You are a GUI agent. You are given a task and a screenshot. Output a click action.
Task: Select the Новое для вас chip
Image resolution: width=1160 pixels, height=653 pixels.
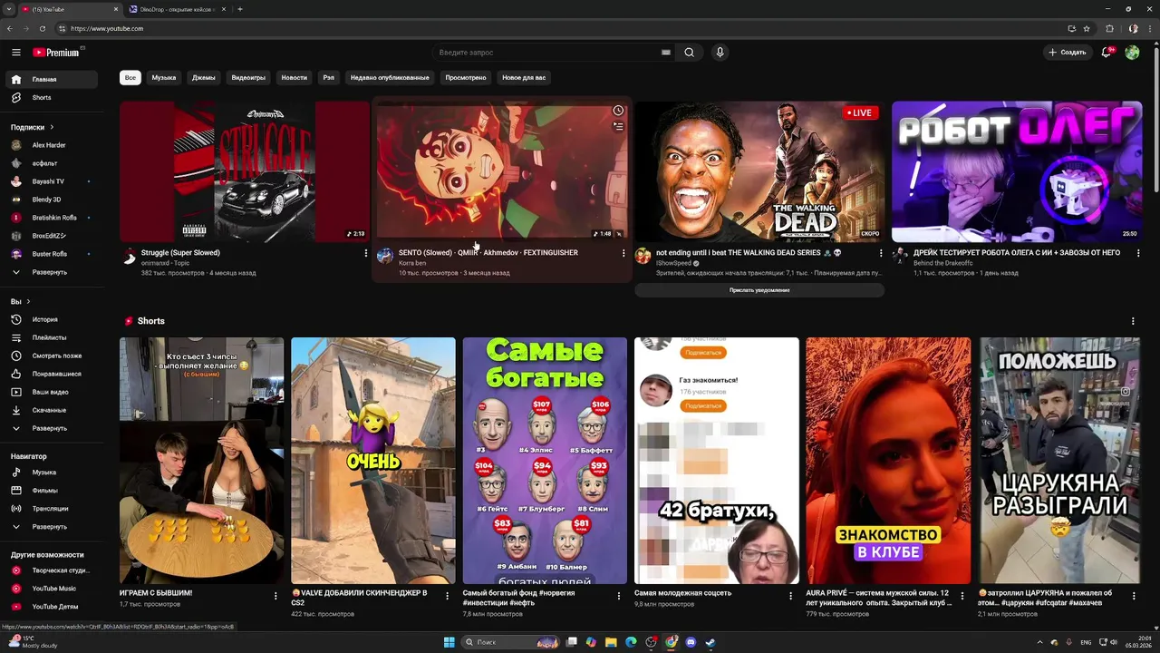point(524,78)
